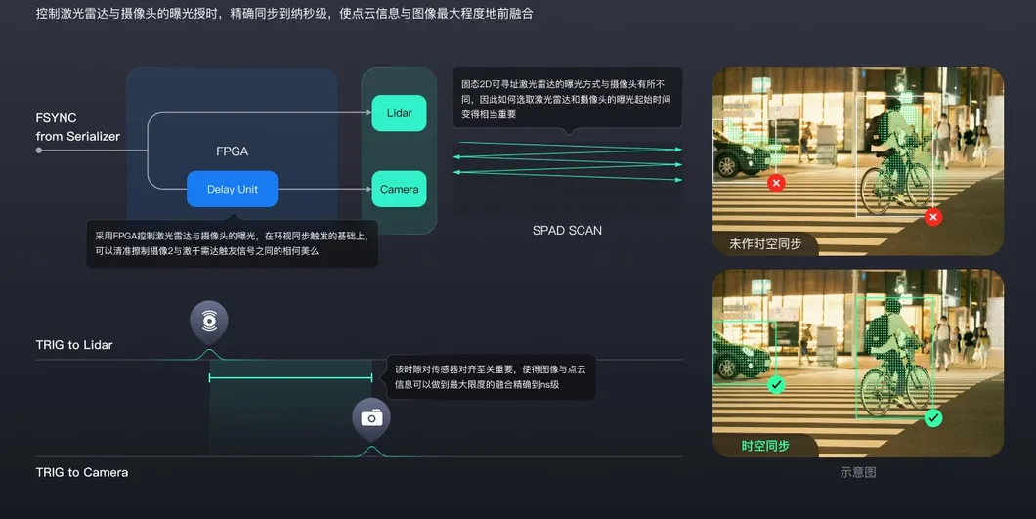Click the FPGA label

(x=232, y=151)
